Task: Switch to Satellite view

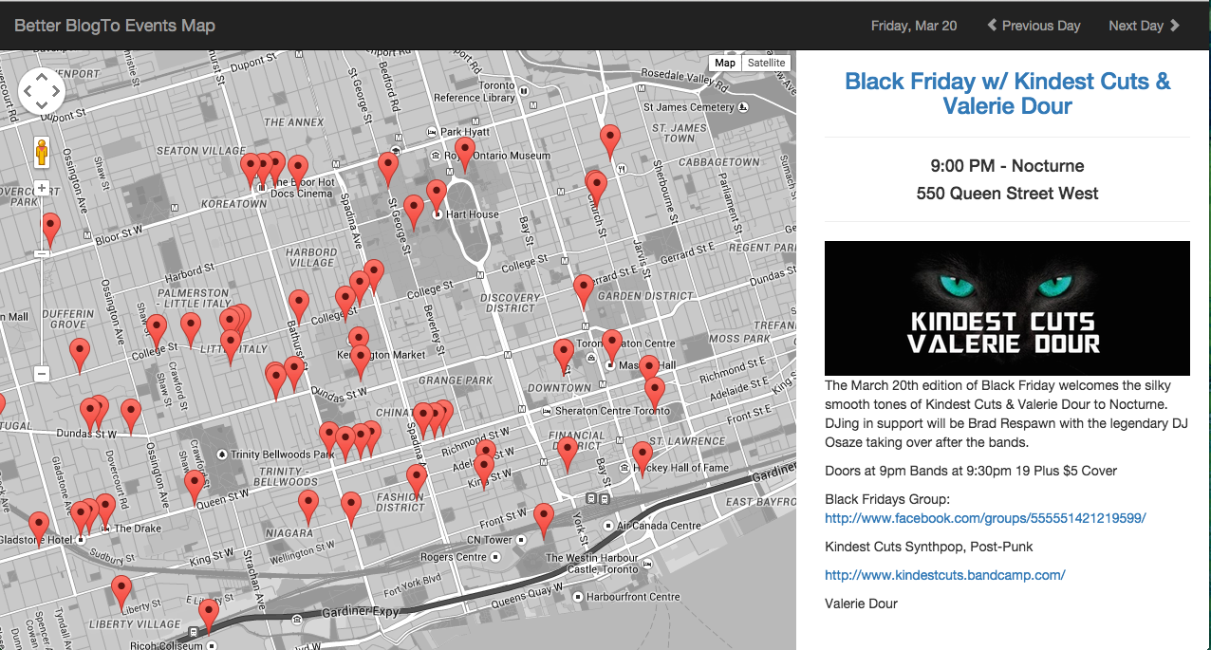Action: [x=766, y=63]
